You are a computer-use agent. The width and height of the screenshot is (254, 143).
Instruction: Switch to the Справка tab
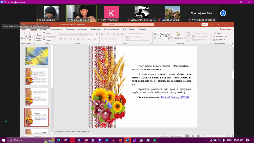click(142, 29)
